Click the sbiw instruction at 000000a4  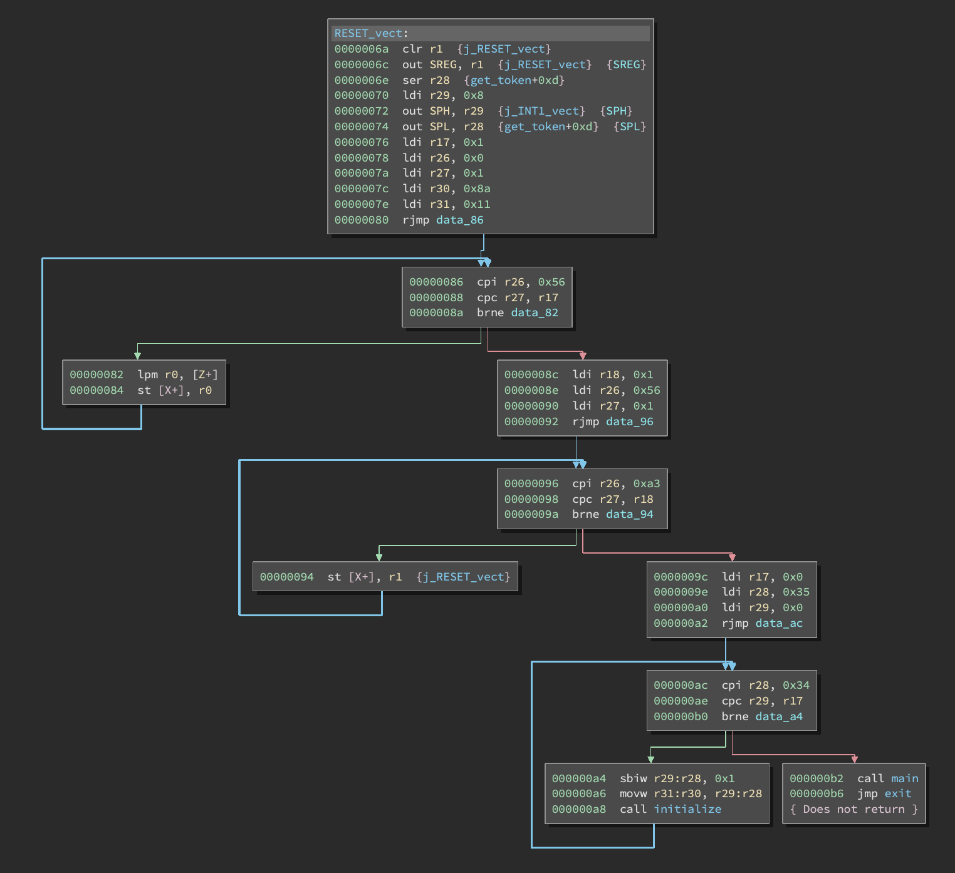click(x=633, y=778)
